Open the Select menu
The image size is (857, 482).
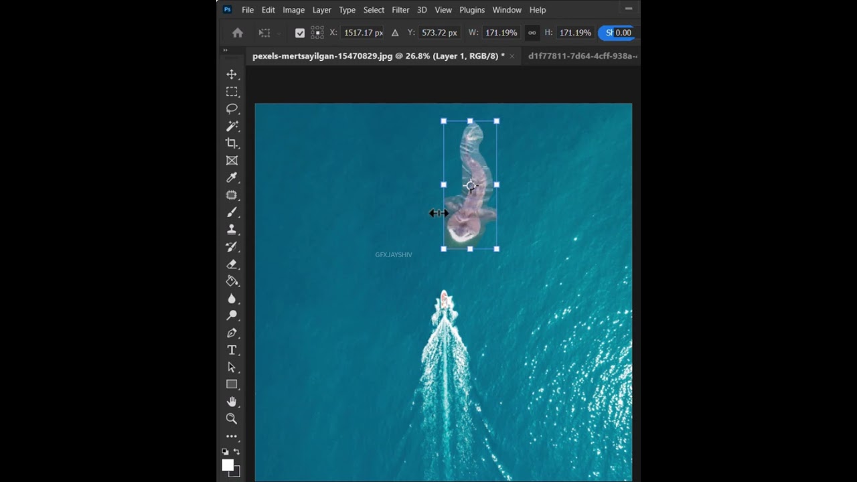click(x=374, y=10)
